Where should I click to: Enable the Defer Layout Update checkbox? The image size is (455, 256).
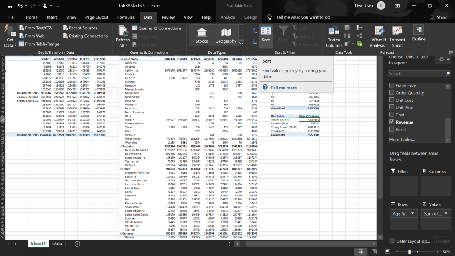391,241
